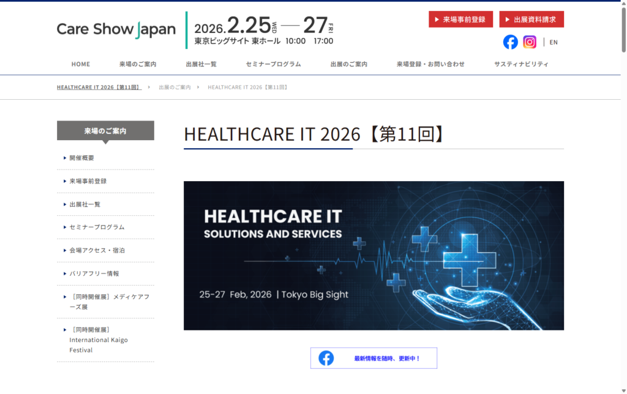The height and width of the screenshot is (394, 627).
Task: Select 来場事前登録 in the sidebar list
Action: 86,181
